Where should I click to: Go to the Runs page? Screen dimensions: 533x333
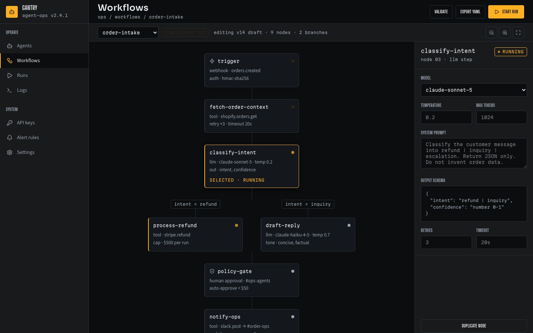(x=44, y=75)
